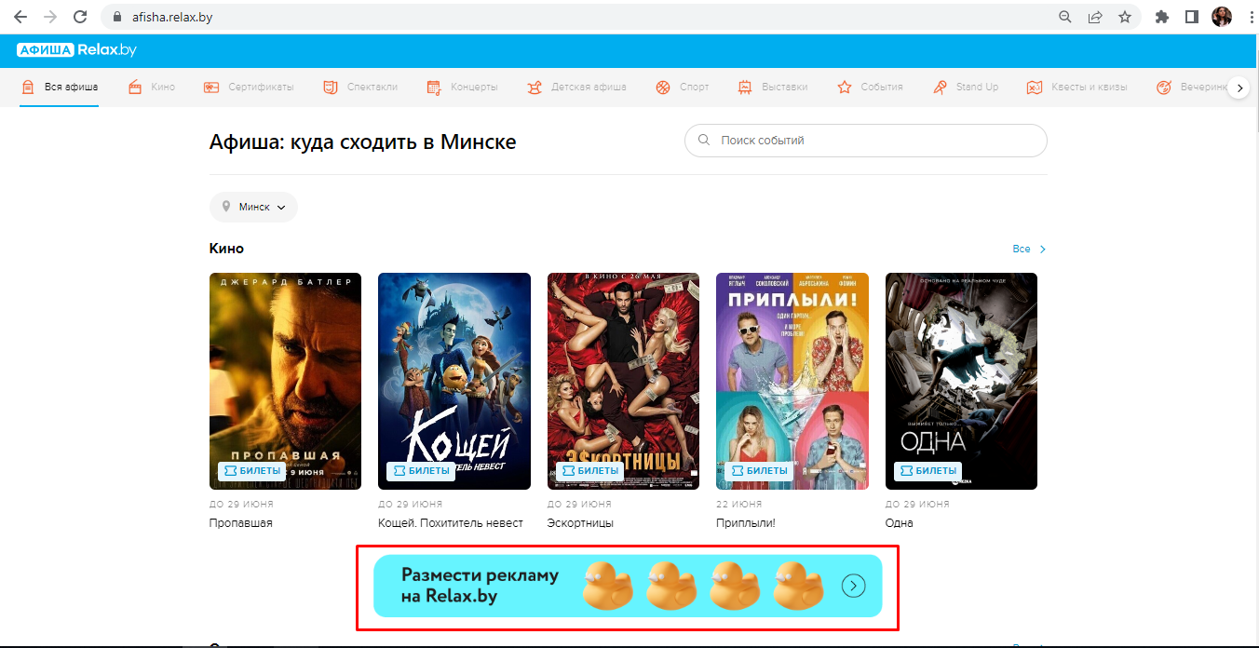1259x648 pixels.
Task: Open the Пропавшая title link
Action: click(x=241, y=523)
